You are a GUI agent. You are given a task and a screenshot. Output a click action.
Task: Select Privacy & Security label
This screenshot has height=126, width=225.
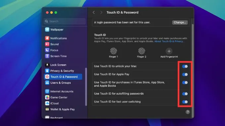pyautogui.click(x=62, y=71)
